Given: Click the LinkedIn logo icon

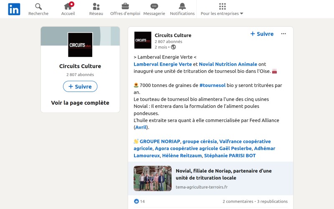Looking at the screenshot, I should (x=14, y=9).
